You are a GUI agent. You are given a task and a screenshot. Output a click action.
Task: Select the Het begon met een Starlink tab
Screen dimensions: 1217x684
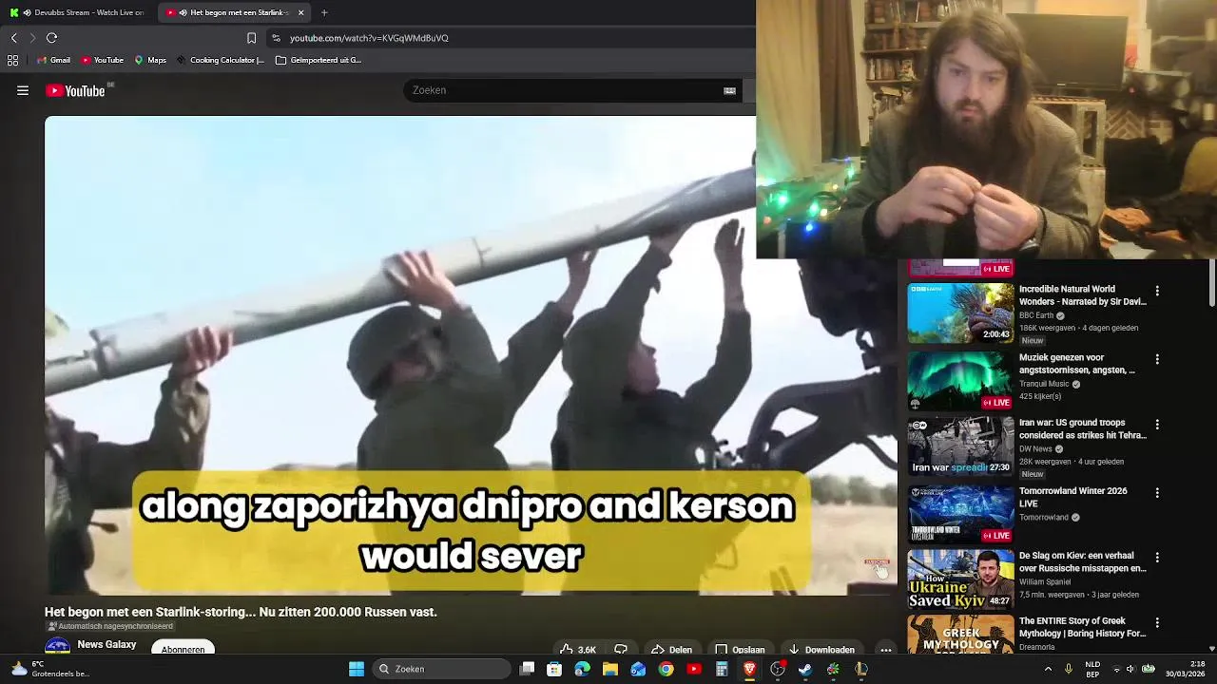pyautogui.click(x=233, y=12)
